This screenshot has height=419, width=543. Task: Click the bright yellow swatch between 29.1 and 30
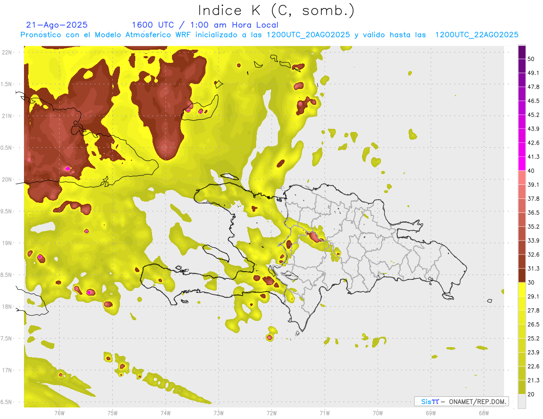pyautogui.click(x=522, y=290)
